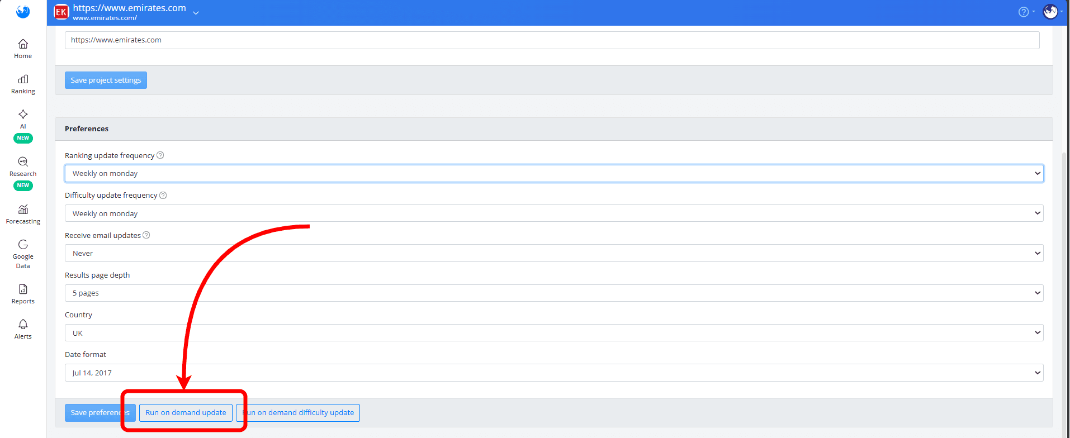Open the Research magnifier icon
Image resolution: width=1070 pixels, height=438 pixels.
(x=23, y=161)
